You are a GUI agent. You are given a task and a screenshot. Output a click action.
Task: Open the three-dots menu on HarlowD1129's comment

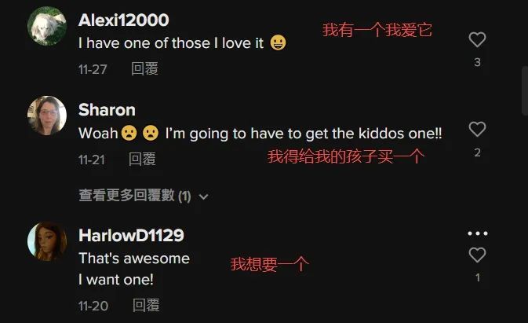(478, 233)
